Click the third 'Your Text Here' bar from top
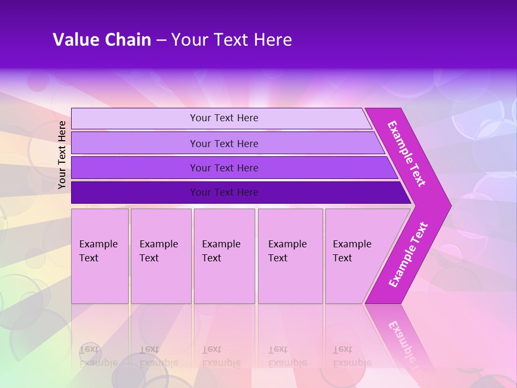Screen dimensions: 517x388 click(x=224, y=168)
